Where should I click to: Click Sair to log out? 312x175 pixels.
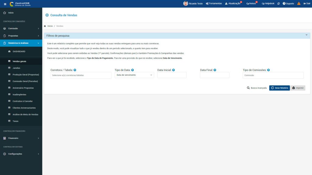coord(307,4)
